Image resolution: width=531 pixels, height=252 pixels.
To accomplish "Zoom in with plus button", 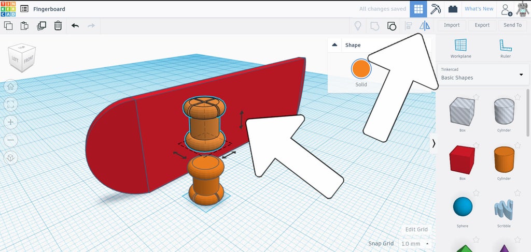I will click(x=10, y=122).
